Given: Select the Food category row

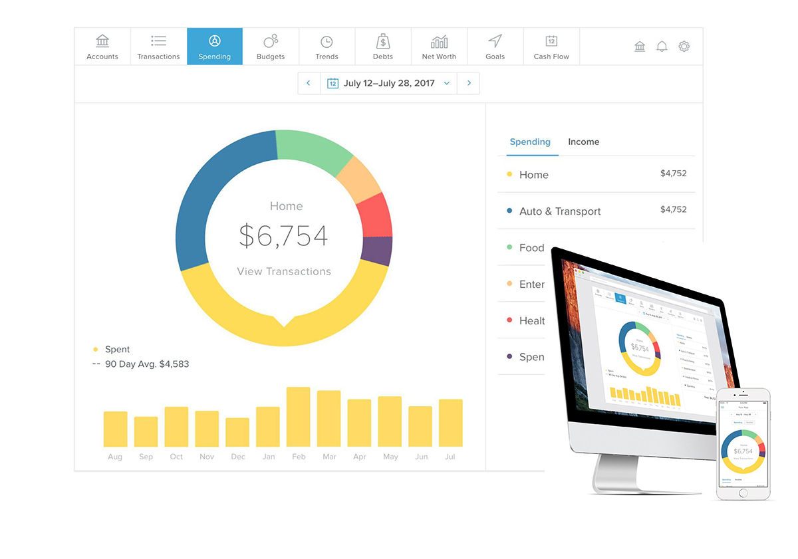Looking at the screenshot, I should click(522, 247).
